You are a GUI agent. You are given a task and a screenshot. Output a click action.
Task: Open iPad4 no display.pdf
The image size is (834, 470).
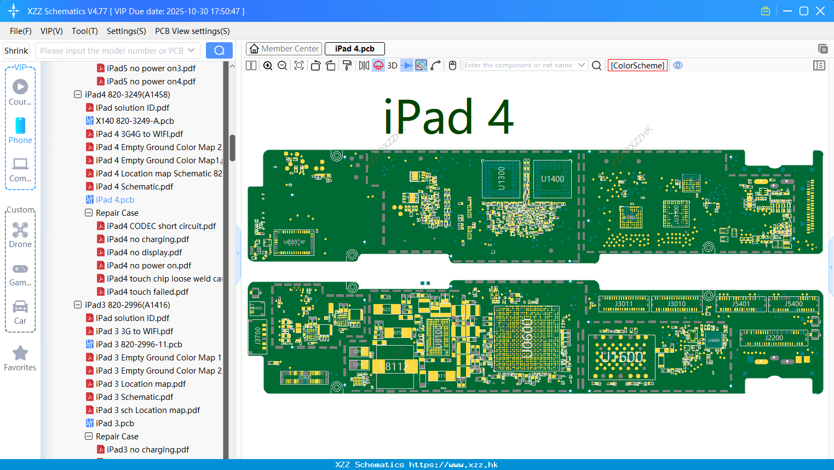pyautogui.click(x=144, y=252)
